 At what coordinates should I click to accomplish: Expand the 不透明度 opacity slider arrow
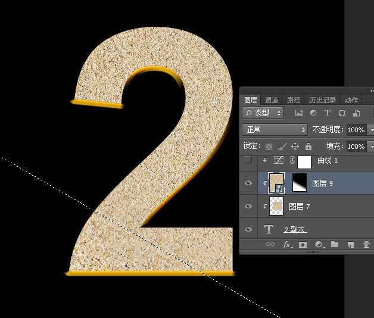[371, 129]
